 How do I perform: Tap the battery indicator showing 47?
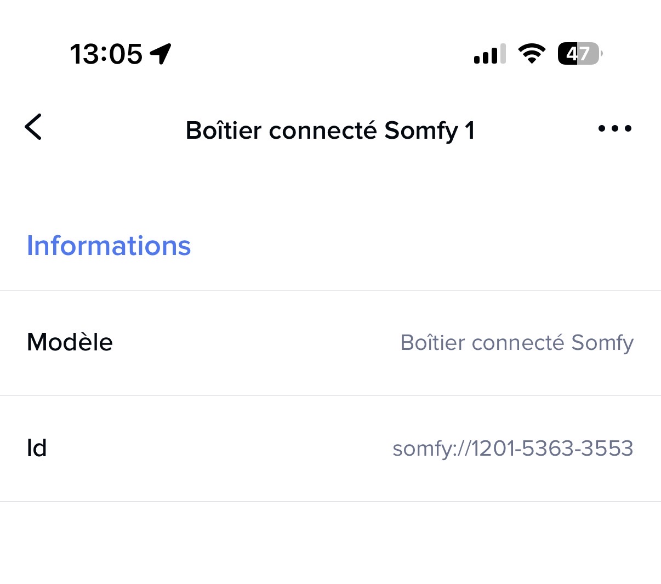[x=579, y=54]
